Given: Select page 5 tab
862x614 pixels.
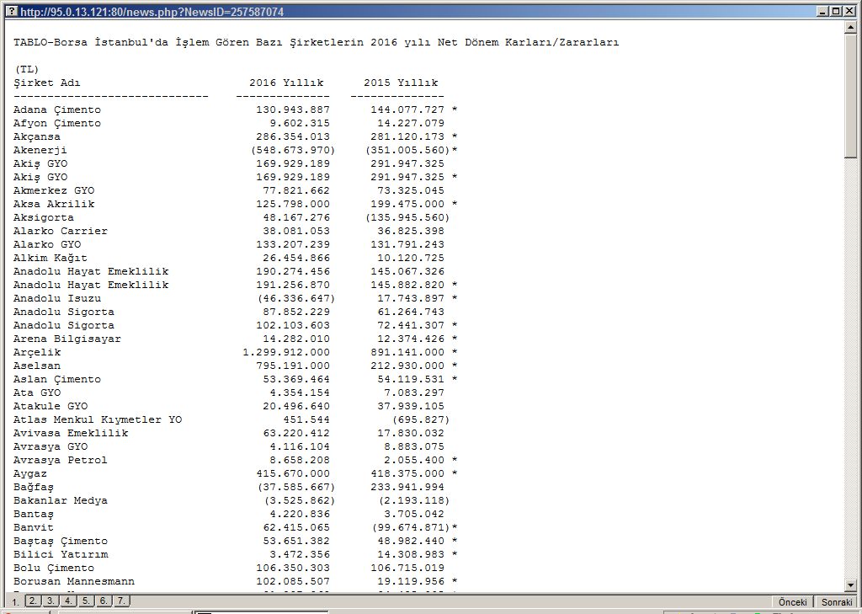Looking at the screenshot, I should (86, 601).
